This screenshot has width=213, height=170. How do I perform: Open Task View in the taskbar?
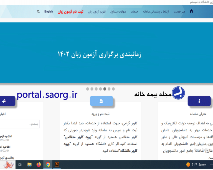pos(20,164)
